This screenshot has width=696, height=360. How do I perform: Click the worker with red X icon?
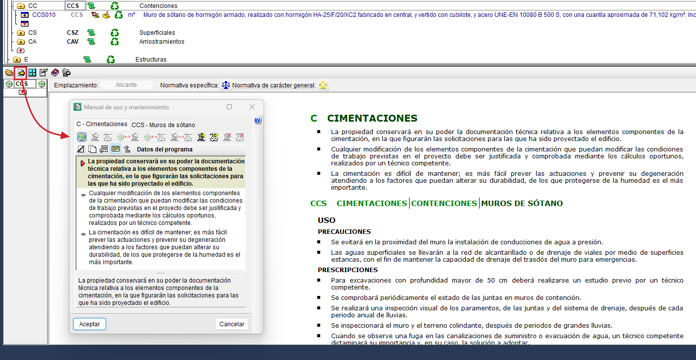227,137
